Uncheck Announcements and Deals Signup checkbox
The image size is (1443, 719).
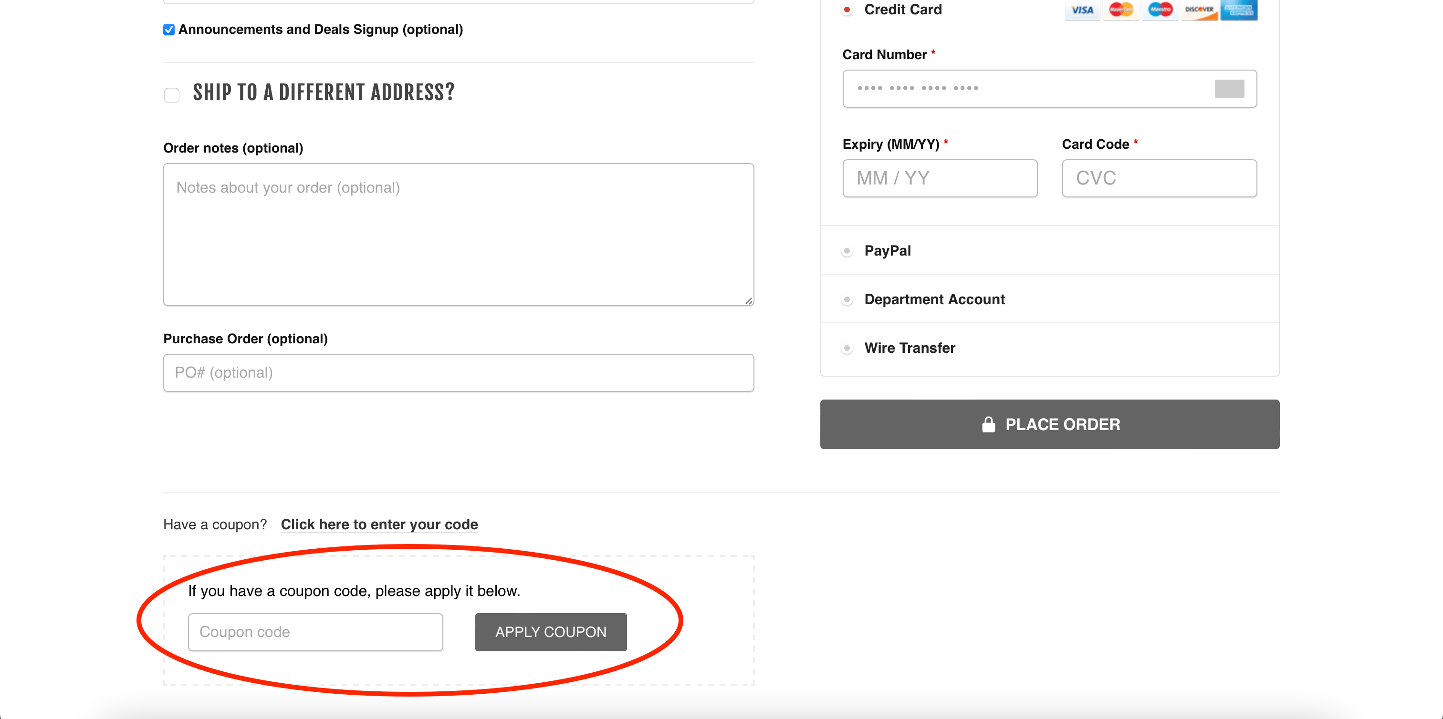(x=169, y=30)
